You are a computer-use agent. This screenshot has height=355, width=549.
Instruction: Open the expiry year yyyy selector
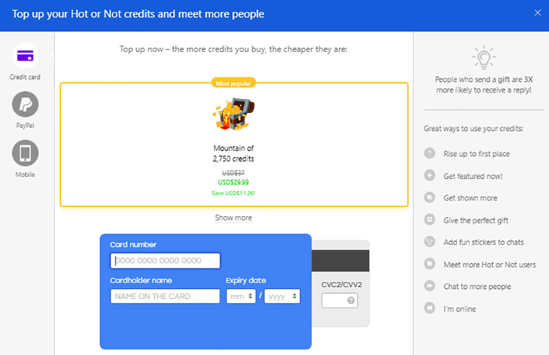click(282, 295)
